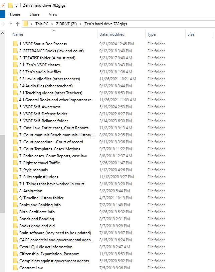Click the New folder icon in title bar
Screen dimensions: 215x272
coord(10,5)
